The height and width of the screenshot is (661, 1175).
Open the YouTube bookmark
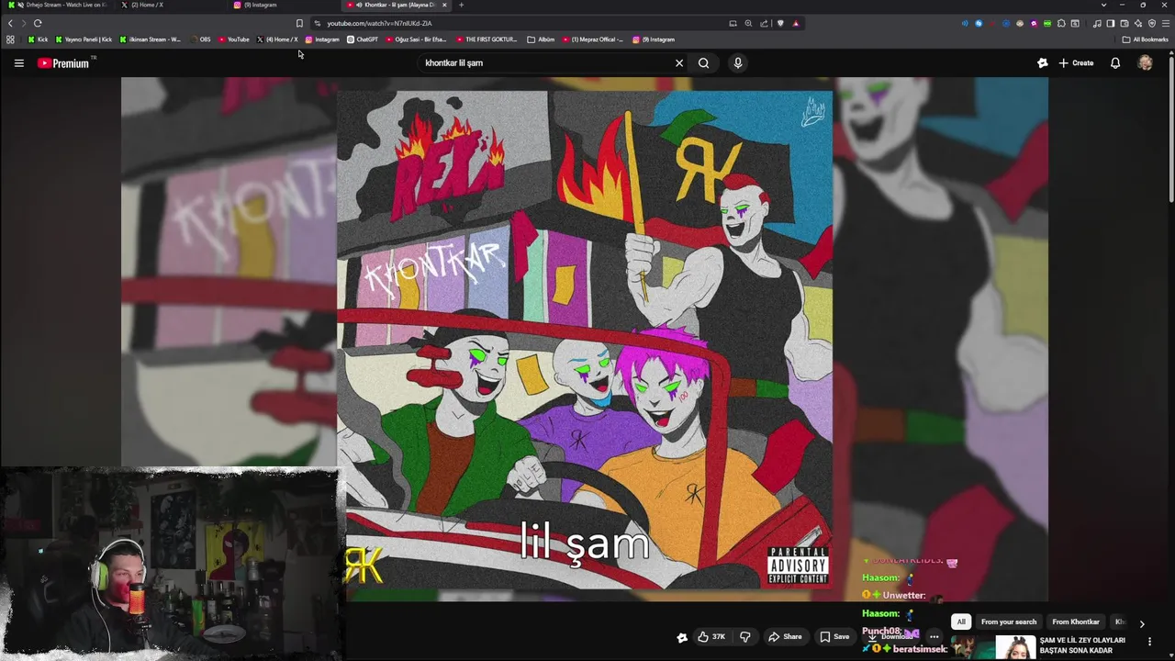234,39
